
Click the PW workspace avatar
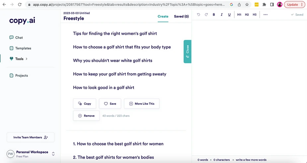[x=10, y=154]
